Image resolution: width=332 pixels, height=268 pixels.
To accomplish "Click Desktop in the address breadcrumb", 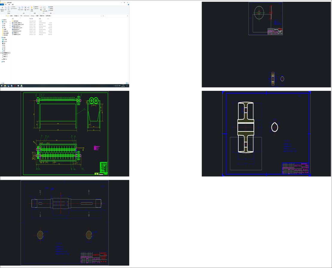I will click(32, 16).
